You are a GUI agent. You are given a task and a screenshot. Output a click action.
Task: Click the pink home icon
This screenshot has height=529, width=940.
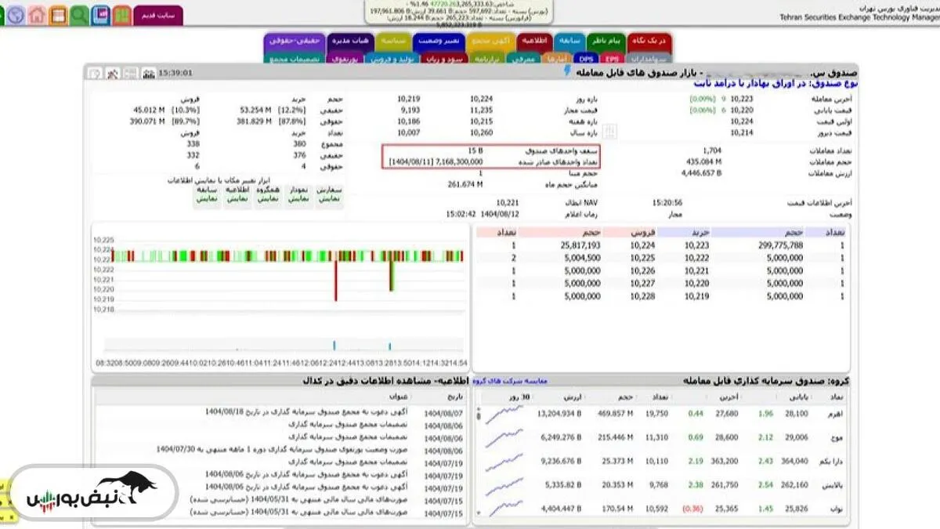tap(37, 15)
